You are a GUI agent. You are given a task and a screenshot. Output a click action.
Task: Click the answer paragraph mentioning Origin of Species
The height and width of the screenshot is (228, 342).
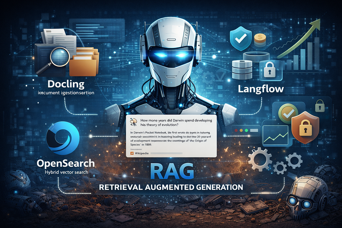[x=171, y=138]
